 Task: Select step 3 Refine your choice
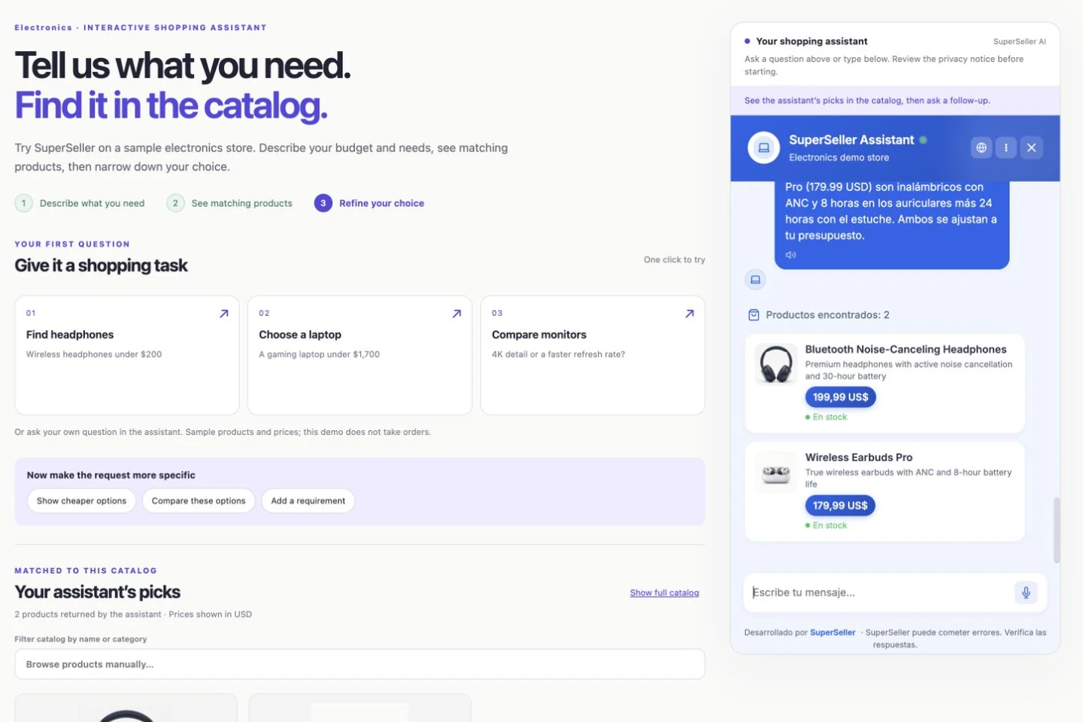369,203
